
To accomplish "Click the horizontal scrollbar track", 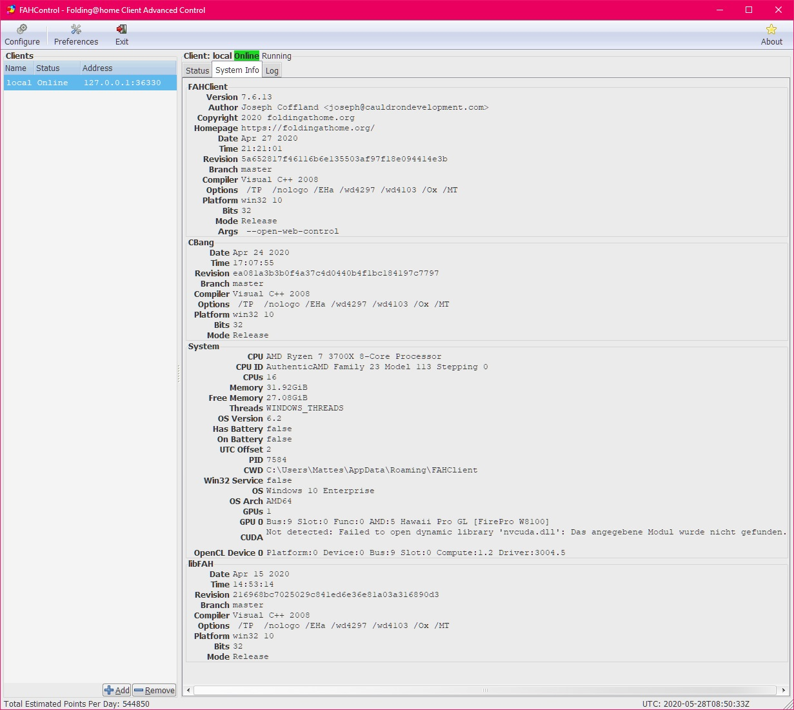I will (486, 690).
